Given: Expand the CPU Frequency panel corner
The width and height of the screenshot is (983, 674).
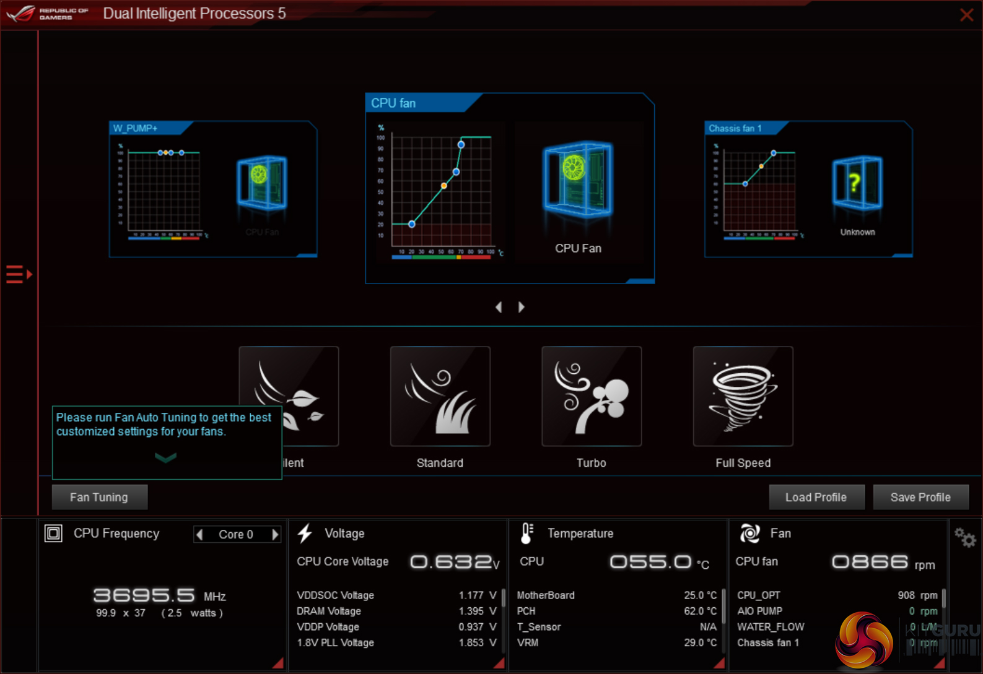Looking at the screenshot, I should [278, 663].
